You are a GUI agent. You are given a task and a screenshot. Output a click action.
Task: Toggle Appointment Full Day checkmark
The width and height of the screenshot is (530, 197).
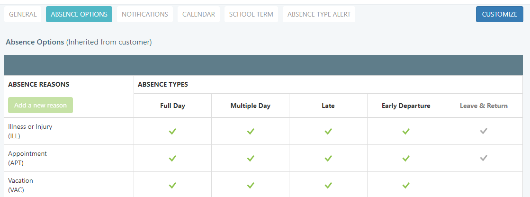click(x=172, y=158)
